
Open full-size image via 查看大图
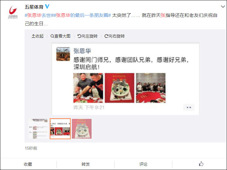coord(61,36)
